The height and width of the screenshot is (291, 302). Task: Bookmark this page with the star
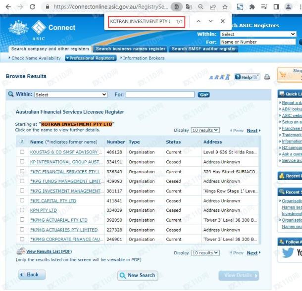(225, 7)
